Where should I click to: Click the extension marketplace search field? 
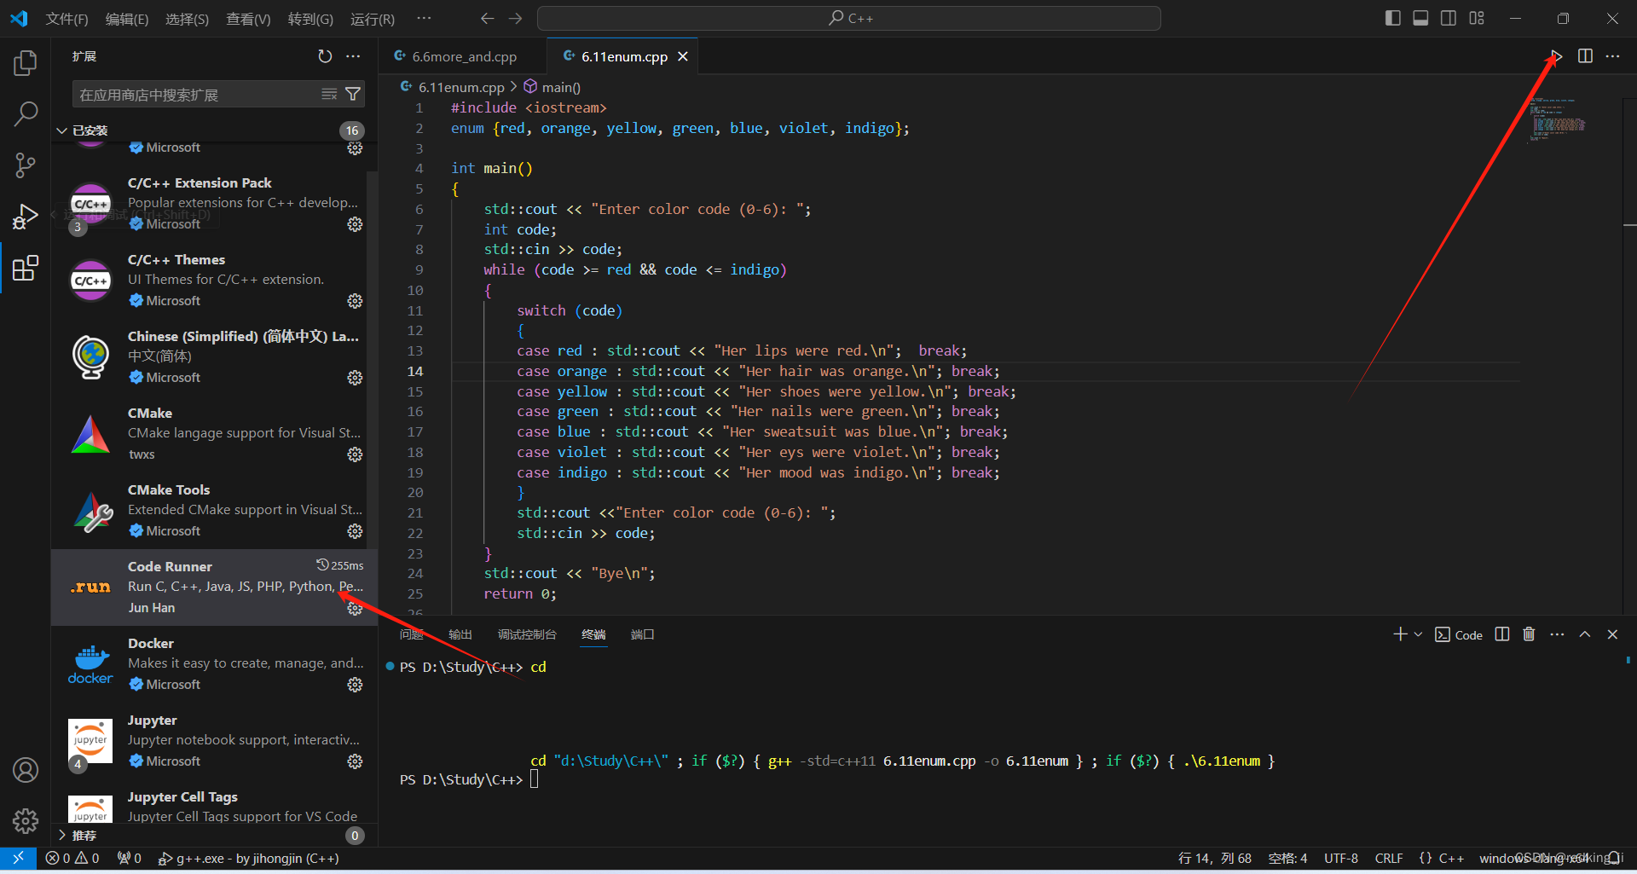pyautogui.click(x=196, y=94)
